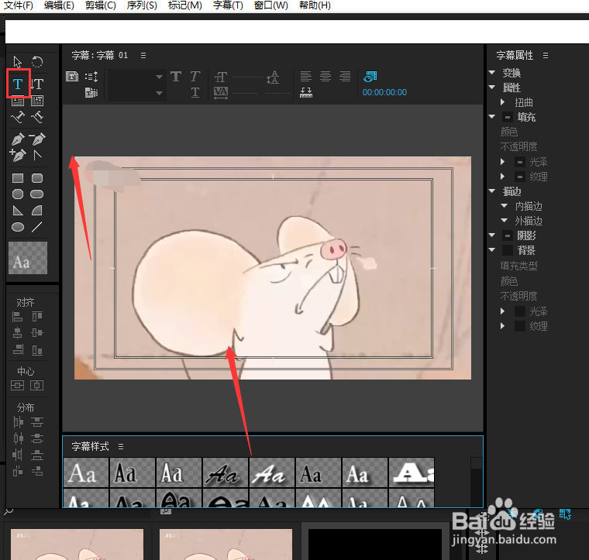Open Roll/Crawl options icon
589x560 pixels.
point(91,77)
